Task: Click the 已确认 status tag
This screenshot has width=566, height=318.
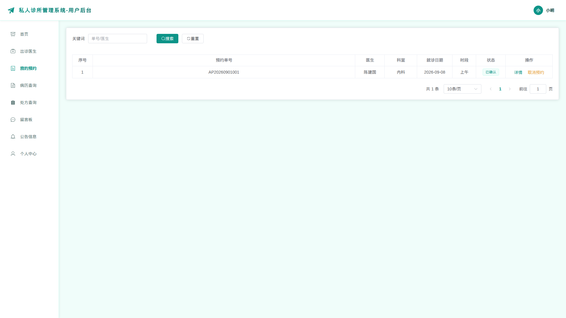Action: coord(491,72)
